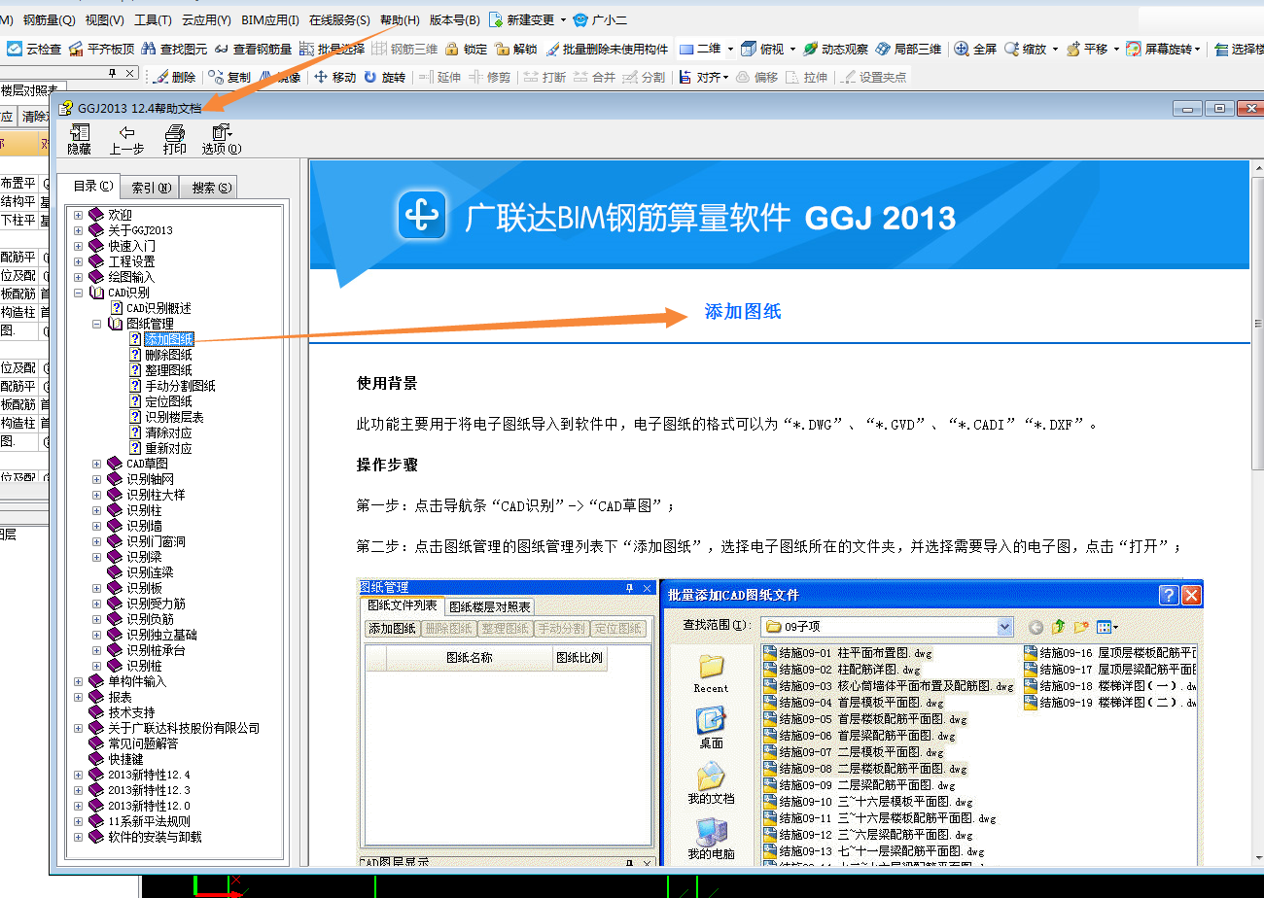This screenshot has width=1264, height=898.
Task: Switch to the 搜索(S) tab
Action: coord(209,188)
